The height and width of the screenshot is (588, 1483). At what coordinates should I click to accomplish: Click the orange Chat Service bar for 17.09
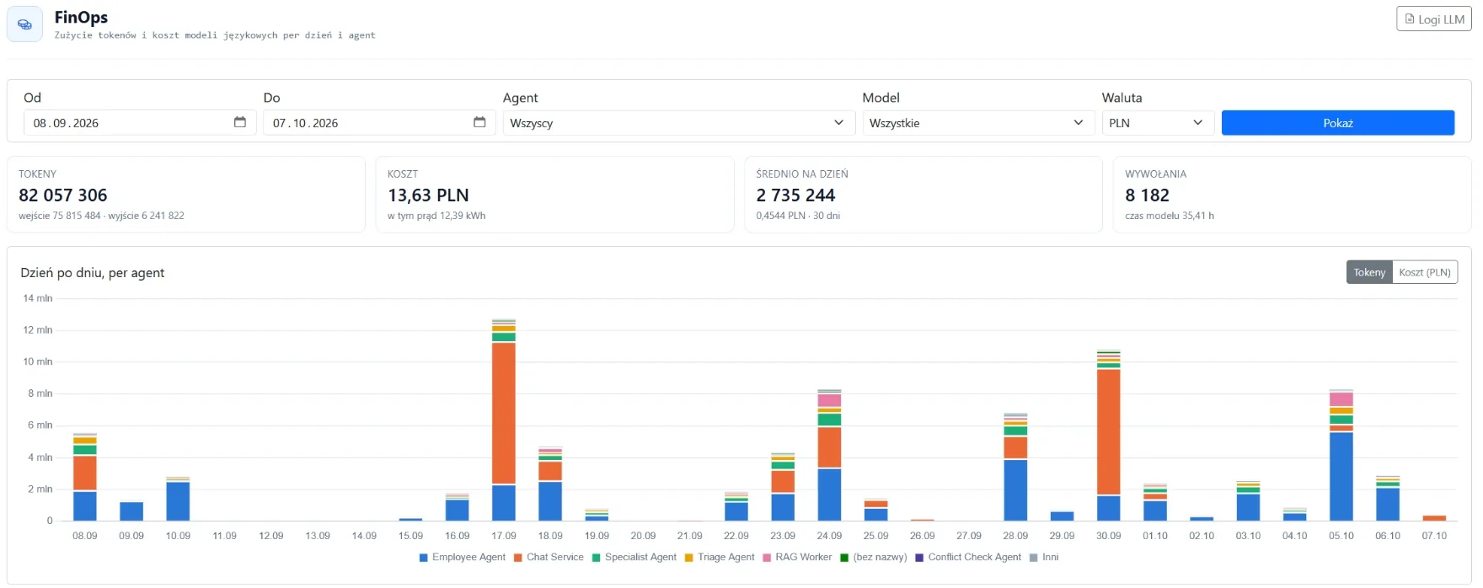click(504, 413)
